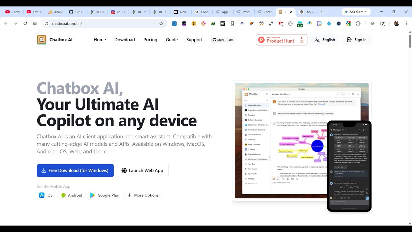Open the Chrome three-dot menu
Image resolution: width=412 pixels, height=232 pixels.
coord(406,24)
